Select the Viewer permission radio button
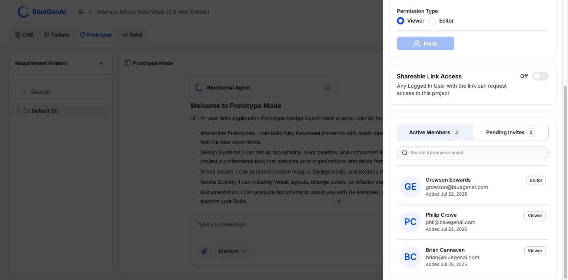568x280 pixels. (x=401, y=21)
